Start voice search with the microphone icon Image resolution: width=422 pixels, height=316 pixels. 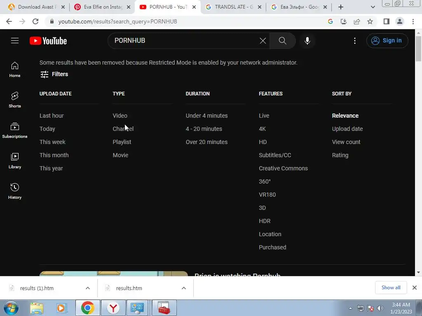pos(307,41)
